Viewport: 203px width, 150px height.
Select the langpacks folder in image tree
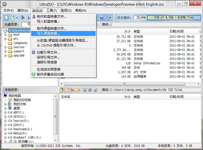click(21, 43)
